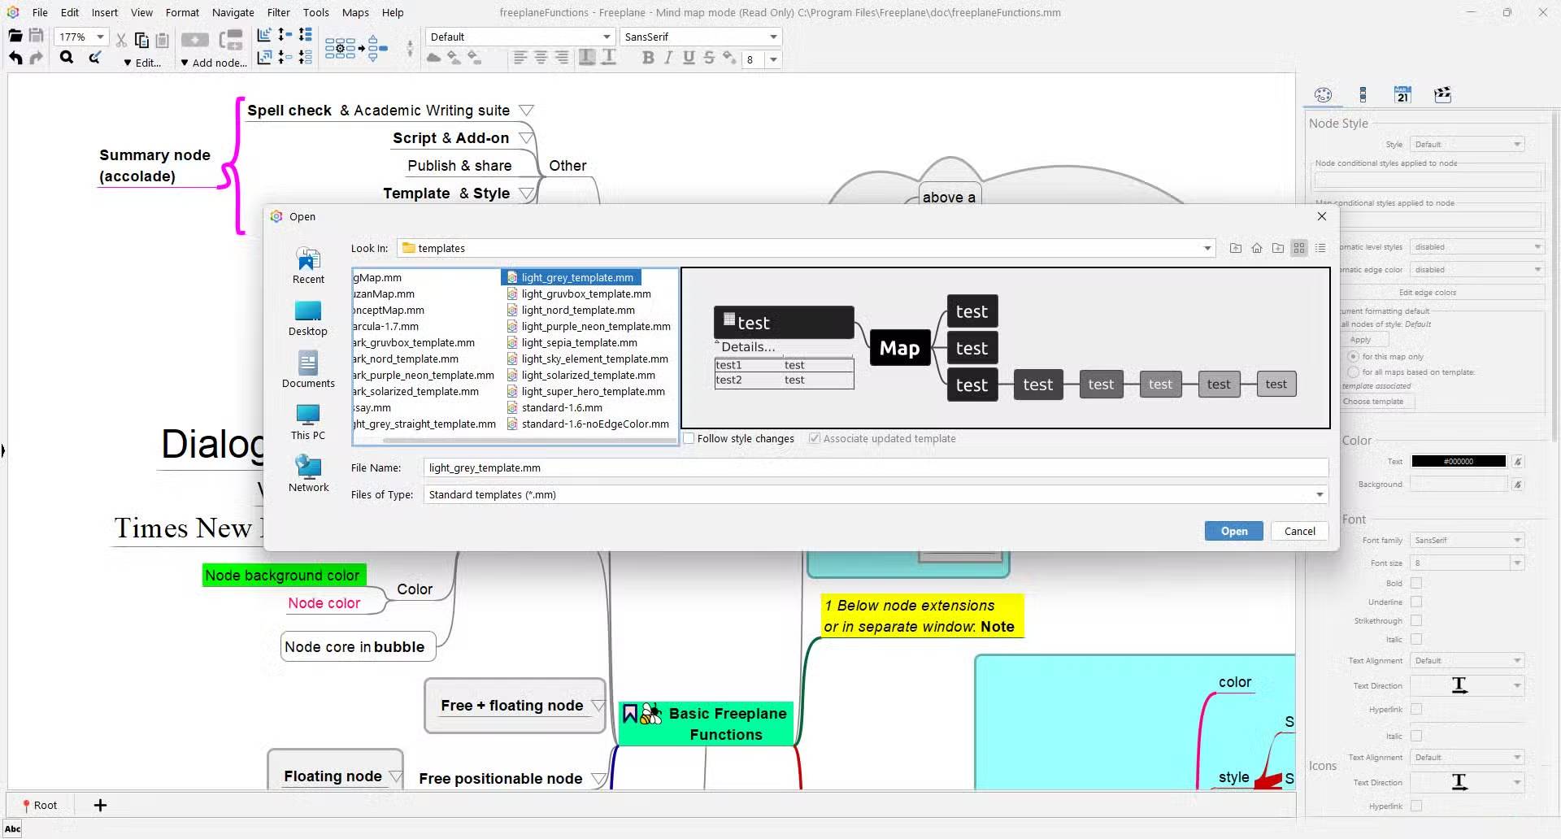
Task: Expand the 177% zoom dropdown
Action: 100,37
